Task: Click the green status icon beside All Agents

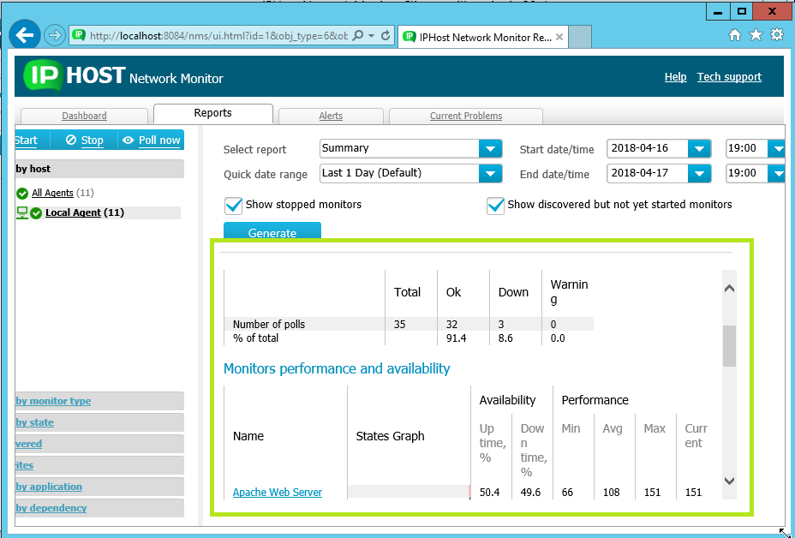Action: [21, 193]
